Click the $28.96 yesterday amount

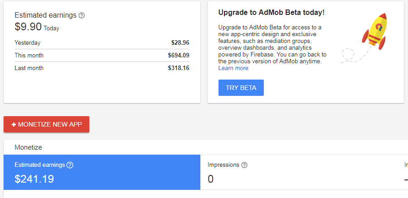click(x=180, y=43)
